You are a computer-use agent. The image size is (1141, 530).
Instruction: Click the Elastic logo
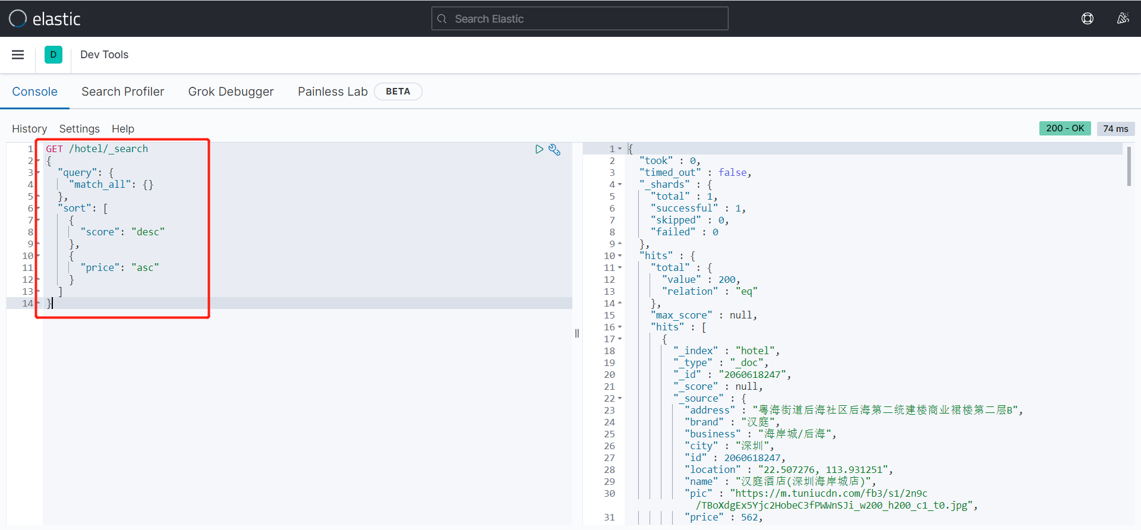pyautogui.click(x=45, y=18)
